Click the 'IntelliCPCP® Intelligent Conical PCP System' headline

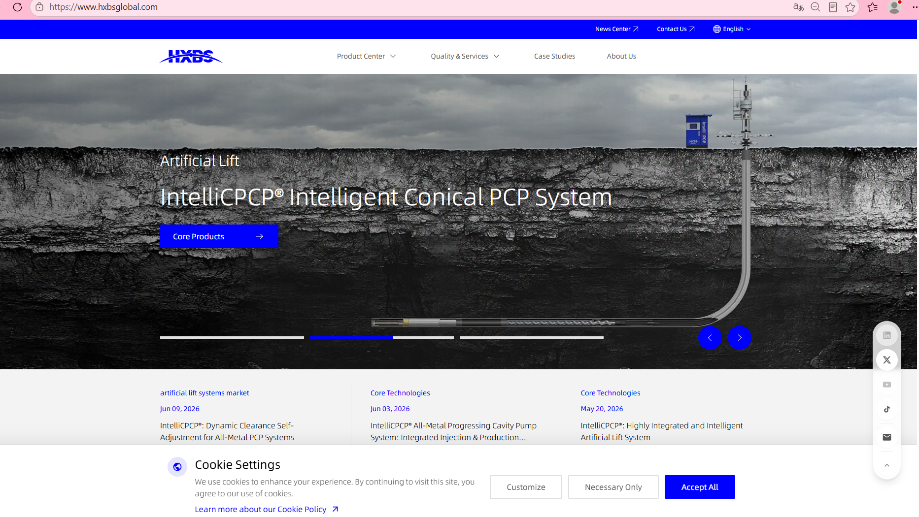coord(386,197)
